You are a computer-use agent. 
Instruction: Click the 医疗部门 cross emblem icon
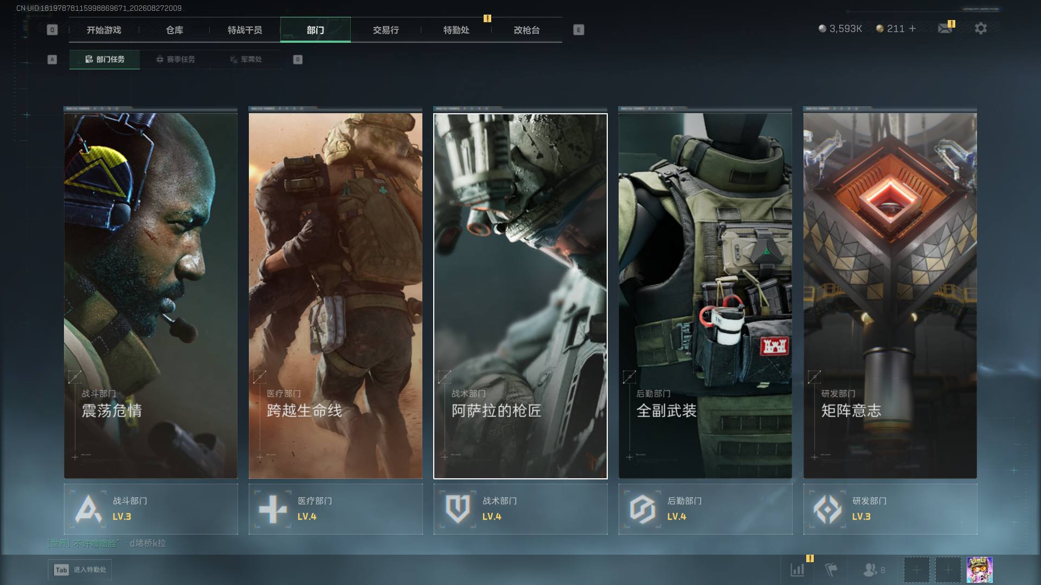click(273, 509)
